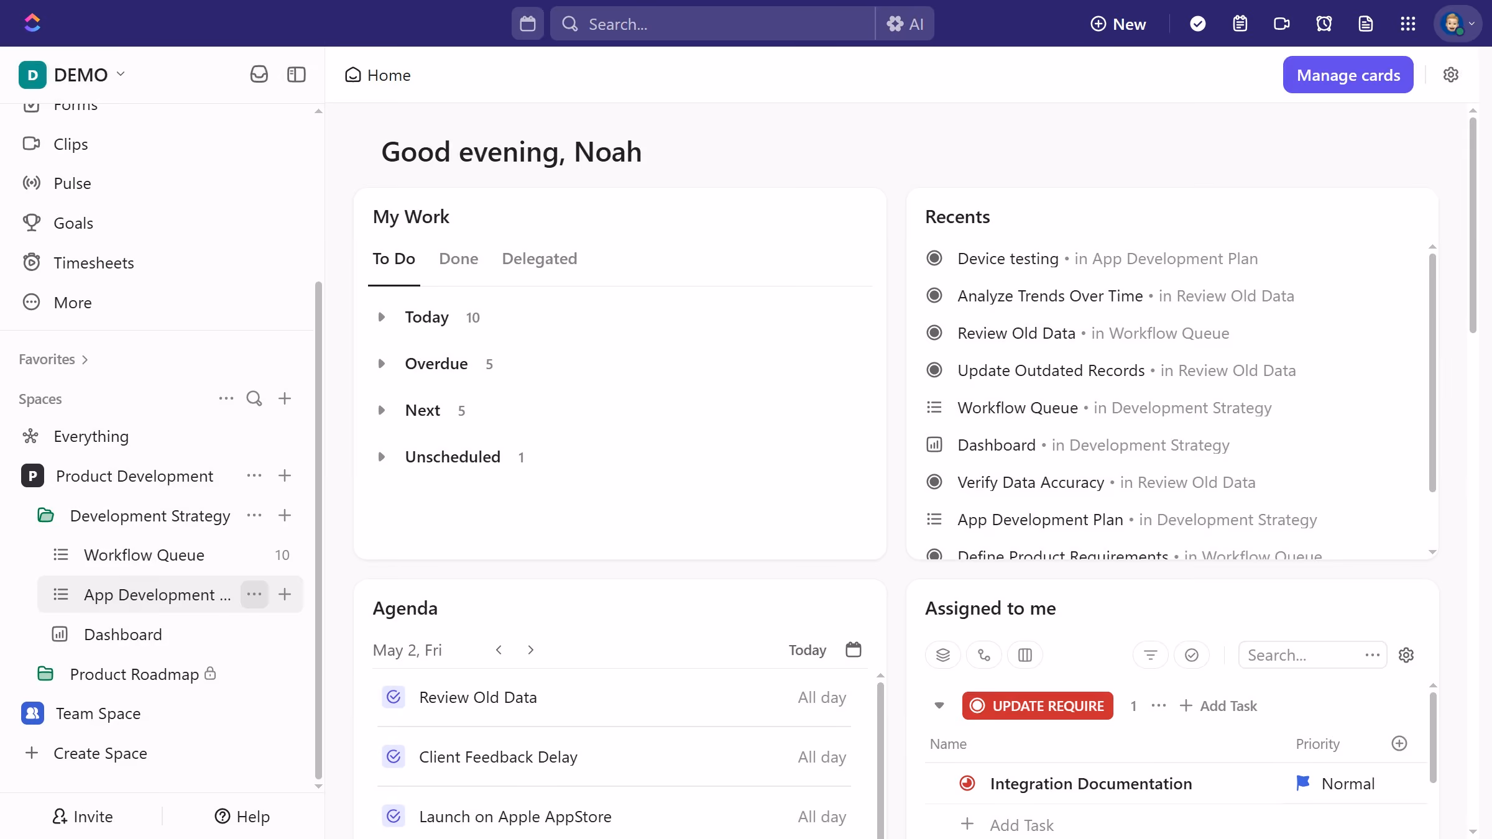The height and width of the screenshot is (839, 1492).
Task: Open the apps grid icon
Action: tap(1408, 24)
